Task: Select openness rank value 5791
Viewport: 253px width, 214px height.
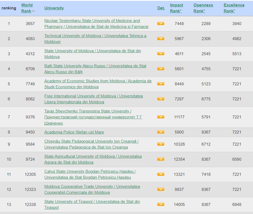Action: click(206, 117)
